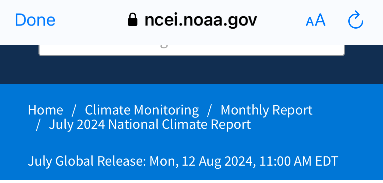Image resolution: width=383 pixels, height=183 pixels.
Task: Click the 11:00 AM EDT release time text
Action: pyautogui.click(x=299, y=161)
